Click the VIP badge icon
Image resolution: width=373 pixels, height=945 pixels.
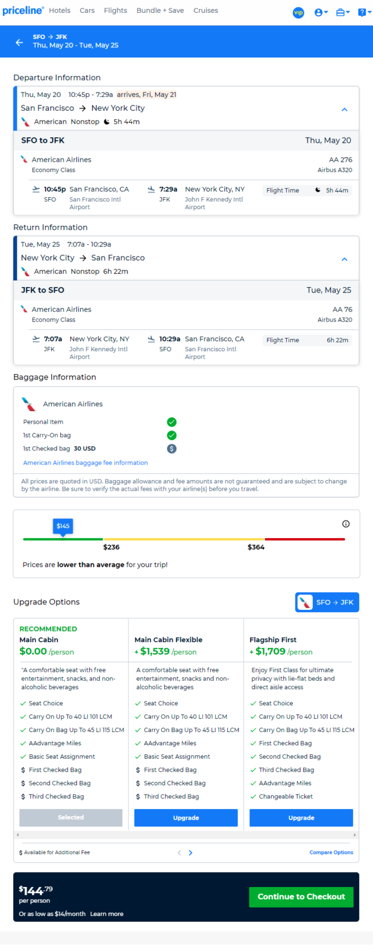click(x=298, y=12)
